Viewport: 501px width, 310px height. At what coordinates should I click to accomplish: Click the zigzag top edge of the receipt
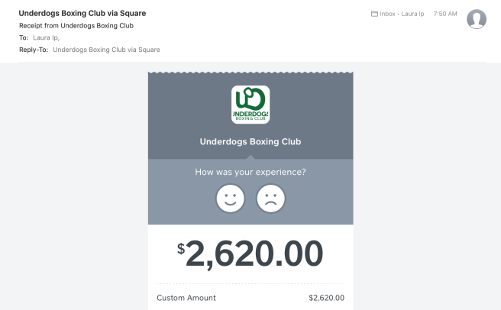(x=250, y=74)
